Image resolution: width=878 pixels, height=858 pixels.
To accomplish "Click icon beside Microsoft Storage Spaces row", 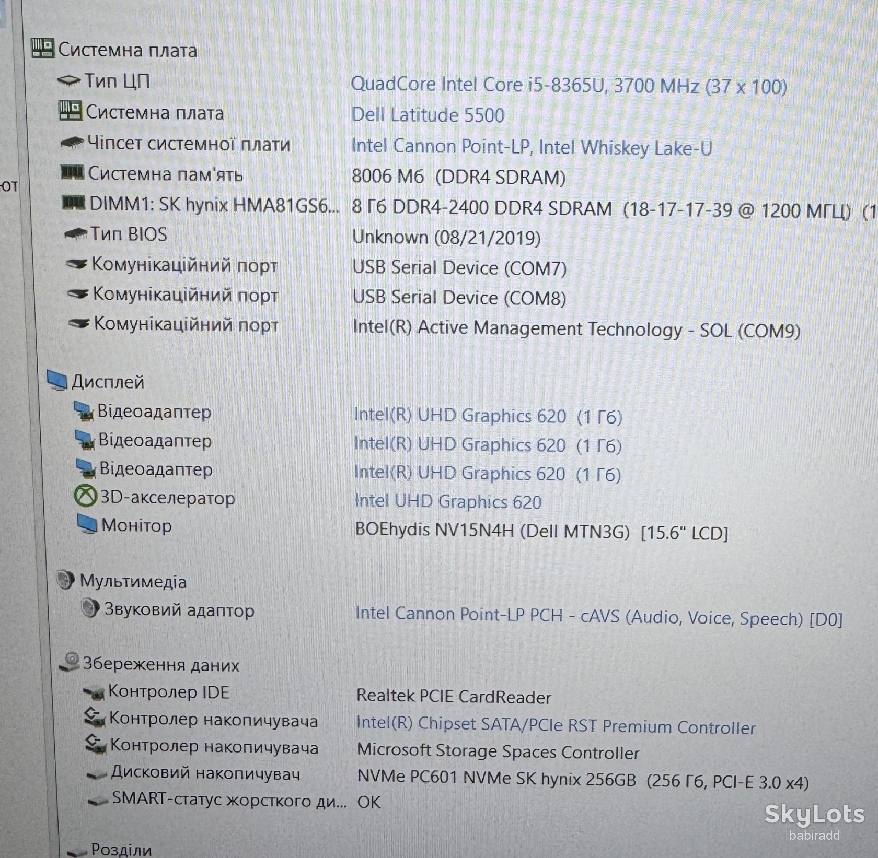I will click(x=96, y=744).
